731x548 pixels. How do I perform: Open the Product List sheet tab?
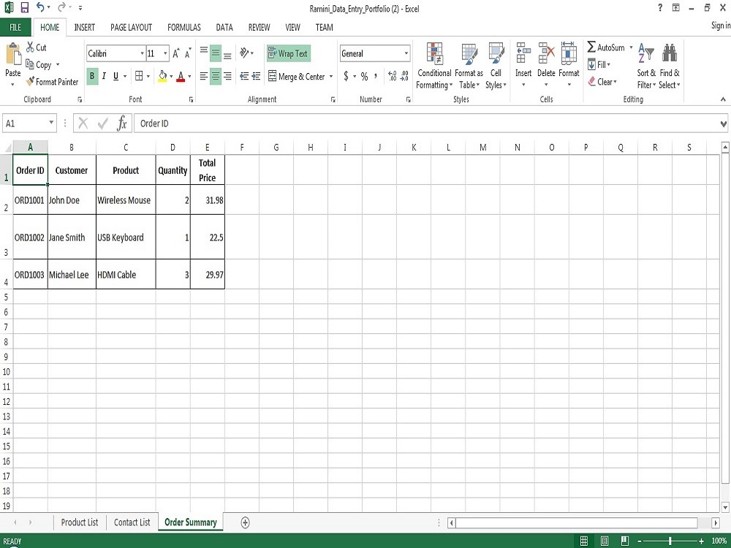(x=80, y=522)
